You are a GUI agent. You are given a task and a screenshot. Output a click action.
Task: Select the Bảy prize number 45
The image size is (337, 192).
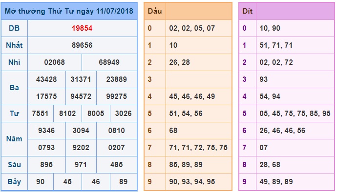pyautogui.click(x=67, y=182)
